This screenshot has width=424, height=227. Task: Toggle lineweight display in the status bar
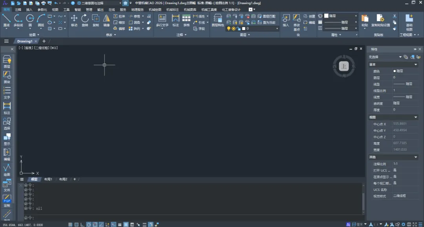[119, 225]
